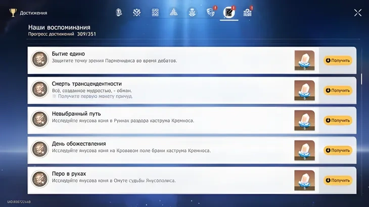Collect the День обожествления reward

(x=338, y=150)
